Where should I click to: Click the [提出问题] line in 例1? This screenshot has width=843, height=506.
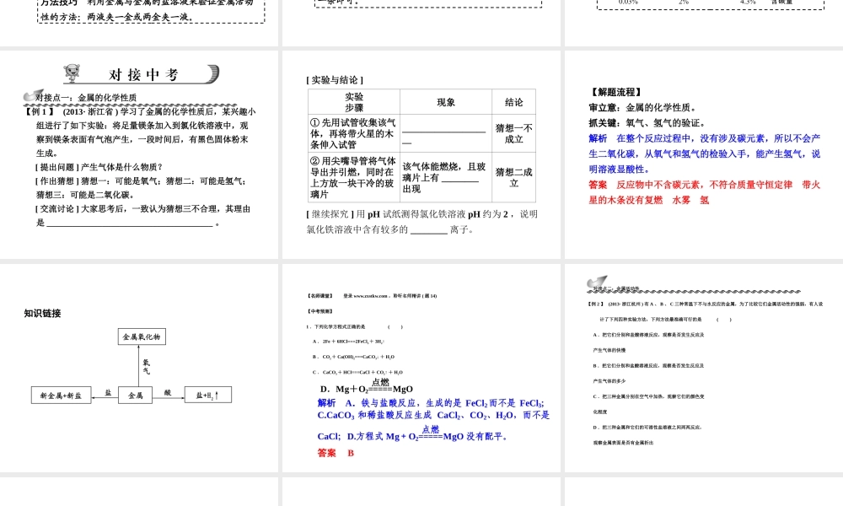[99, 167]
